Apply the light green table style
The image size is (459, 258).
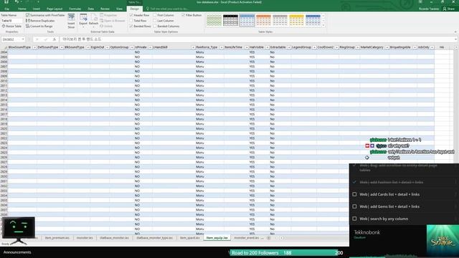coord(214,21)
